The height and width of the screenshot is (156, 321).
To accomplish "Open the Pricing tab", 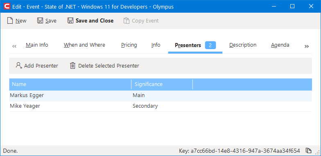I will (129, 45).
